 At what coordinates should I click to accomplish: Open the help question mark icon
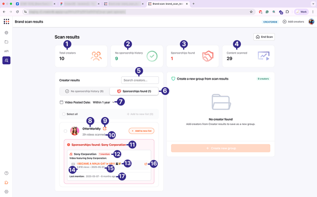7,173
